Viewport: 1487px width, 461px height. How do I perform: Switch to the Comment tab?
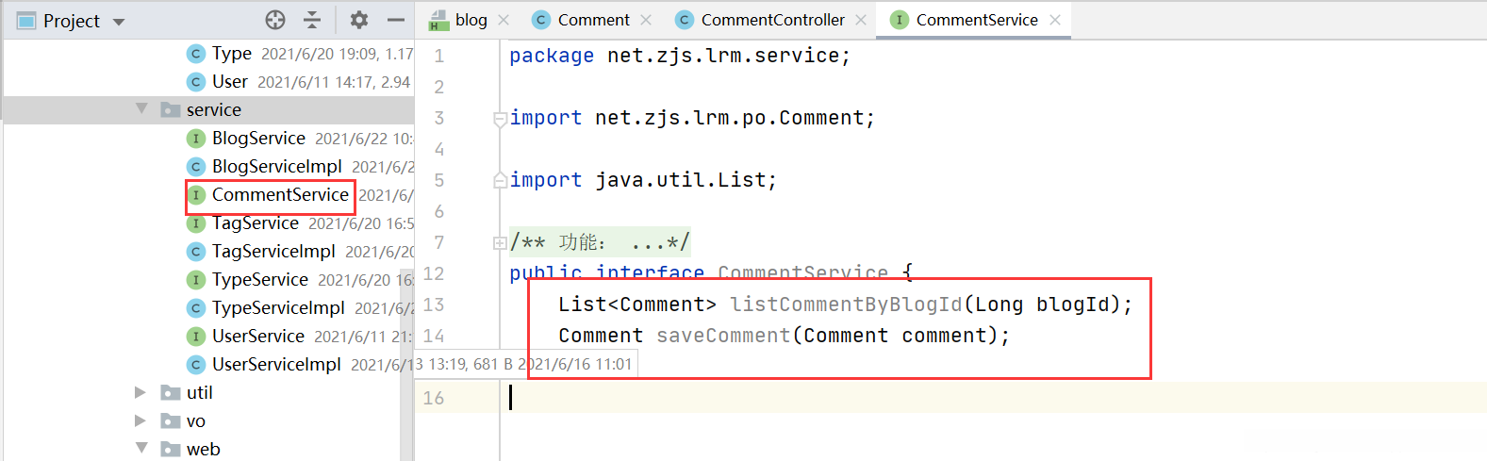[x=593, y=20]
